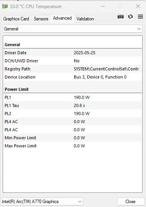Click the PL2 row label

pyautogui.click(x=8, y=114)
